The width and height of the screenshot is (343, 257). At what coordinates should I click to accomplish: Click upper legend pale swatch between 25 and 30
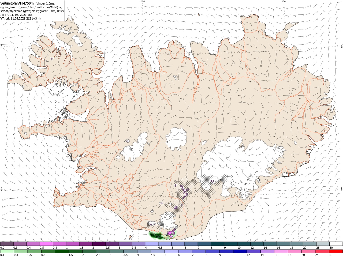tap(323, 244)
